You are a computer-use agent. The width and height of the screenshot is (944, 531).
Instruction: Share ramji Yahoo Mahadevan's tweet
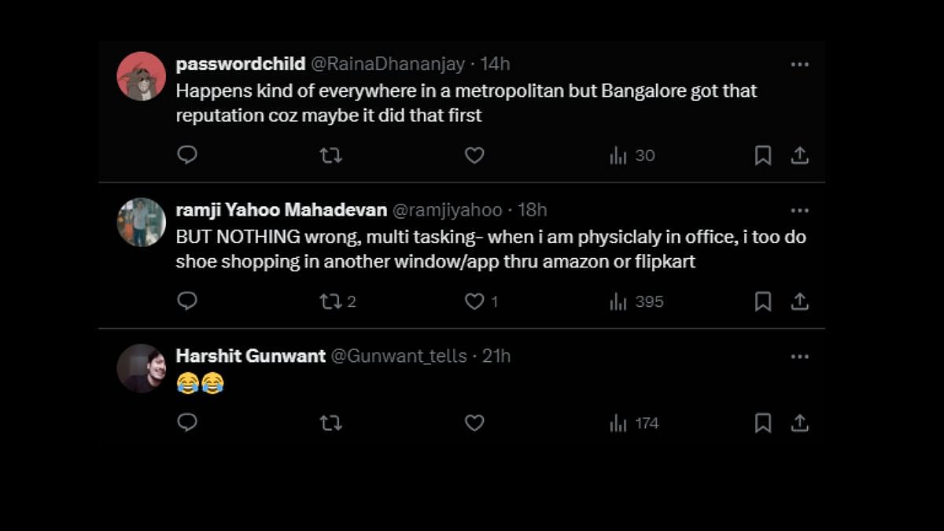click(x=799, y=301)
